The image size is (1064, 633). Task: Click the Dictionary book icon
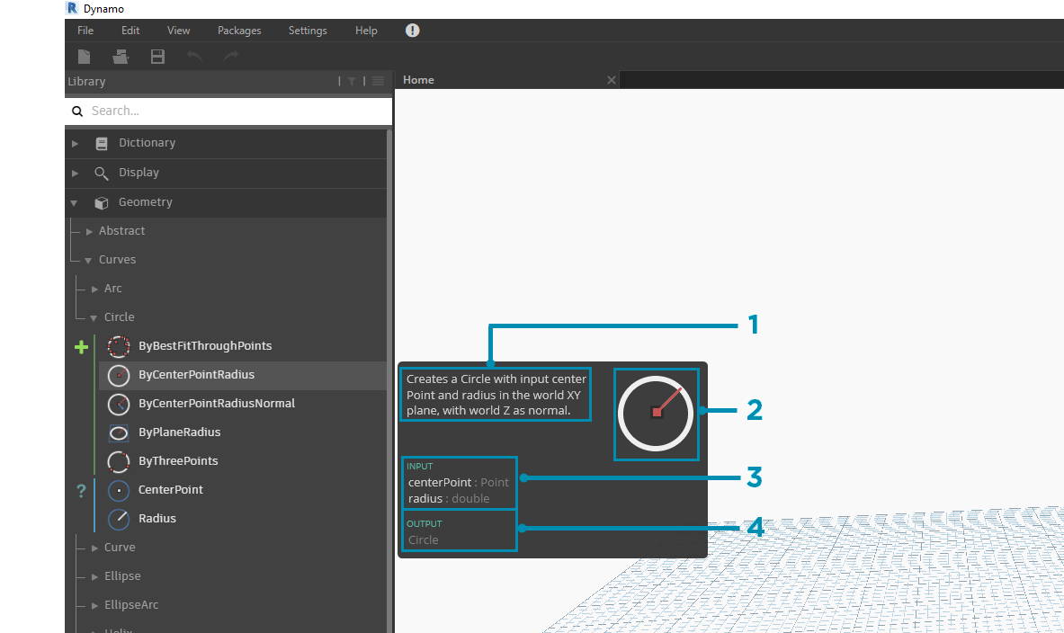point(101,143)
